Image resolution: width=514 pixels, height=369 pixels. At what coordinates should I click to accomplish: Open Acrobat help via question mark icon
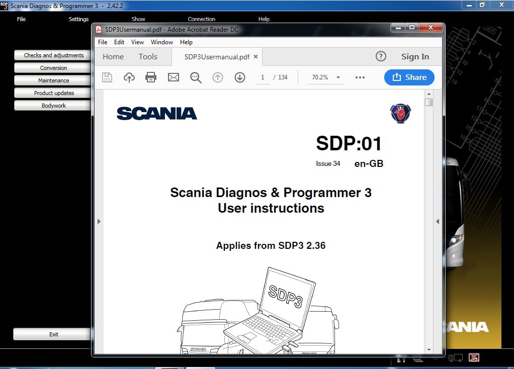coord(381,56)
